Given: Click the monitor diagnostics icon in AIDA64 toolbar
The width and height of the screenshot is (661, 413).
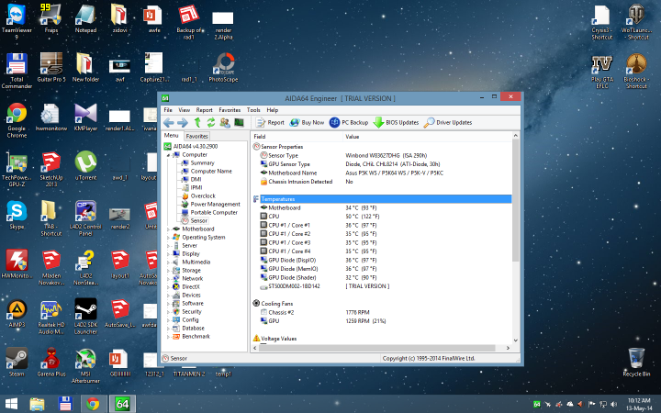Looking at the screenshot, I should tap(239, 123).
